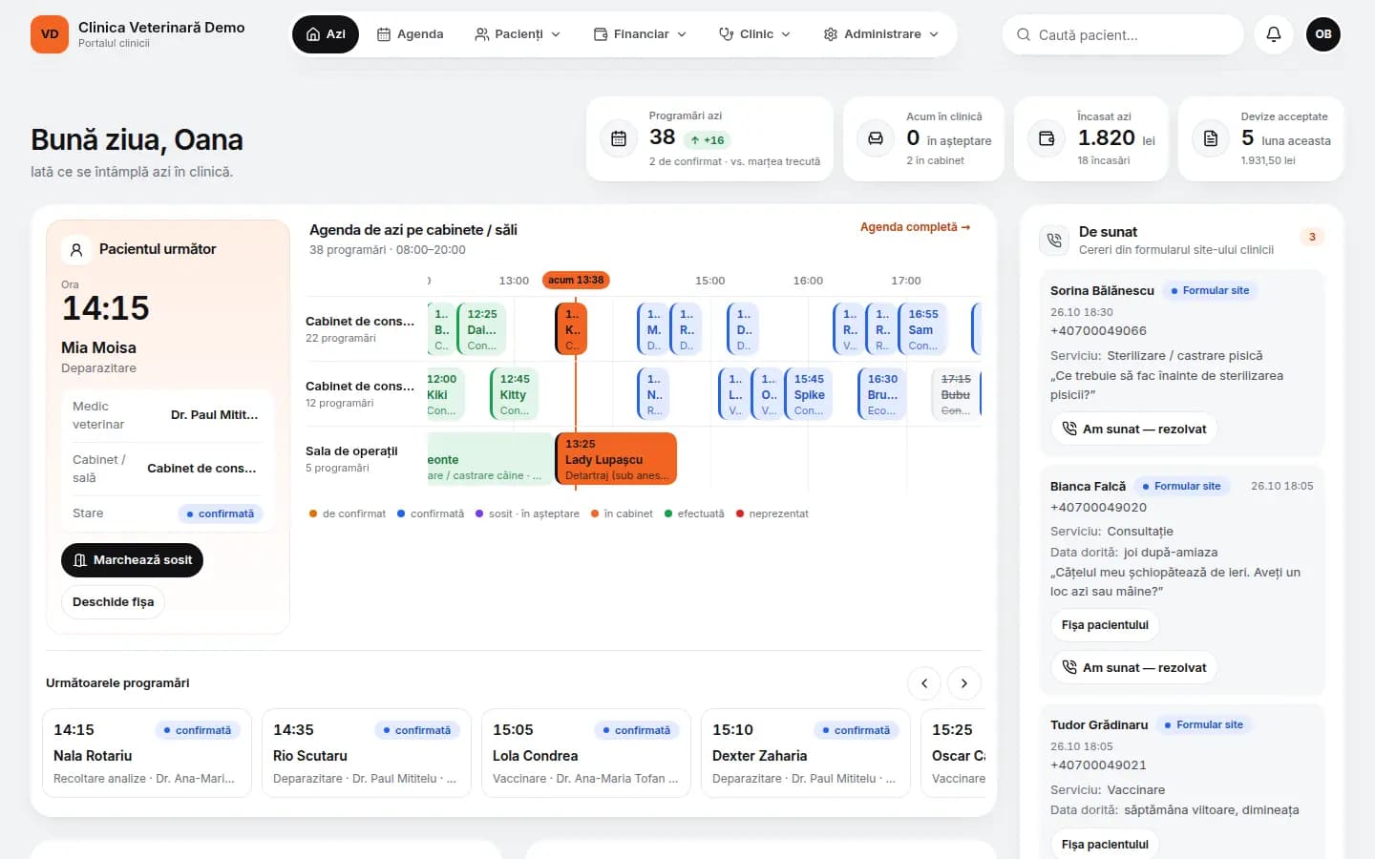Mark Bianca Falcă call as resolved
The image size is (1375, 859).
point(1134,668)
